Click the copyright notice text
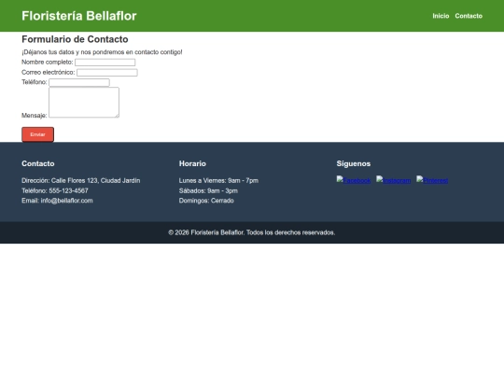This screenshot has width=504, height=378. tap(252, 232)
